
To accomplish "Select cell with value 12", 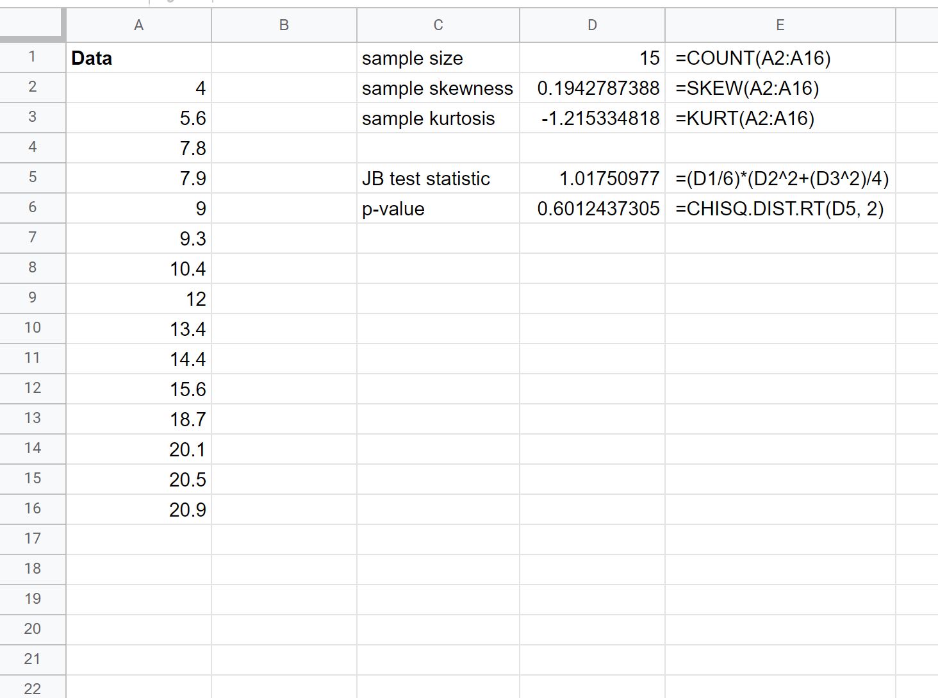I will pyautogui.click(x=138, y=299).
